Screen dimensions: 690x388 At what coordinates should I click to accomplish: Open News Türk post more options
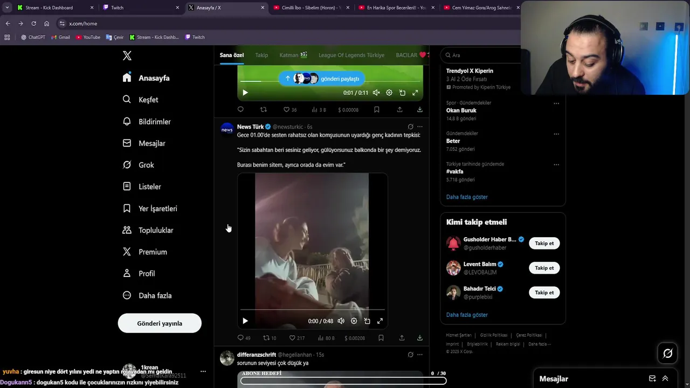click(x=420, y=127)
